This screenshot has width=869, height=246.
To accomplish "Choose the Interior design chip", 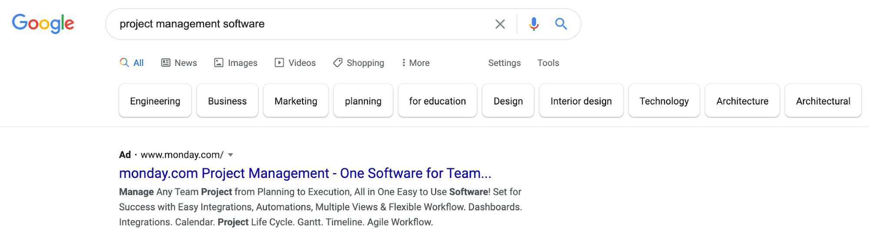I will [581, 101].
